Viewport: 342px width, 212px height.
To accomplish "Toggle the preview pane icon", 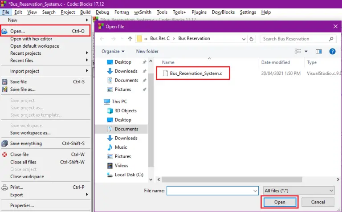I will [x=319, y=52].
